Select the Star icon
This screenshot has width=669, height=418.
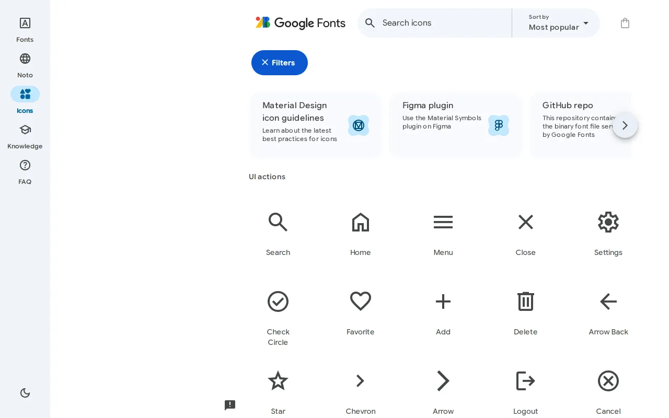pos(278,381)
